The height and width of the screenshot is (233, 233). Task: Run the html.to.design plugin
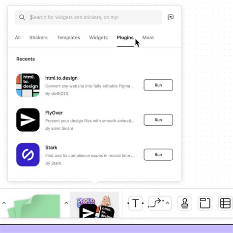tap(158, 85)
